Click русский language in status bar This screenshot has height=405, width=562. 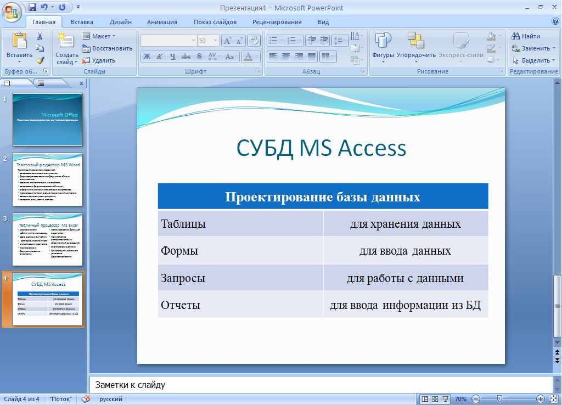(x=111, y=399)
